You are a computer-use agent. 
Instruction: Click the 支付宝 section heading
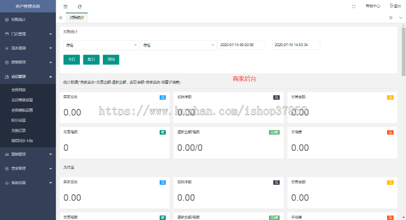click(69, 167)
